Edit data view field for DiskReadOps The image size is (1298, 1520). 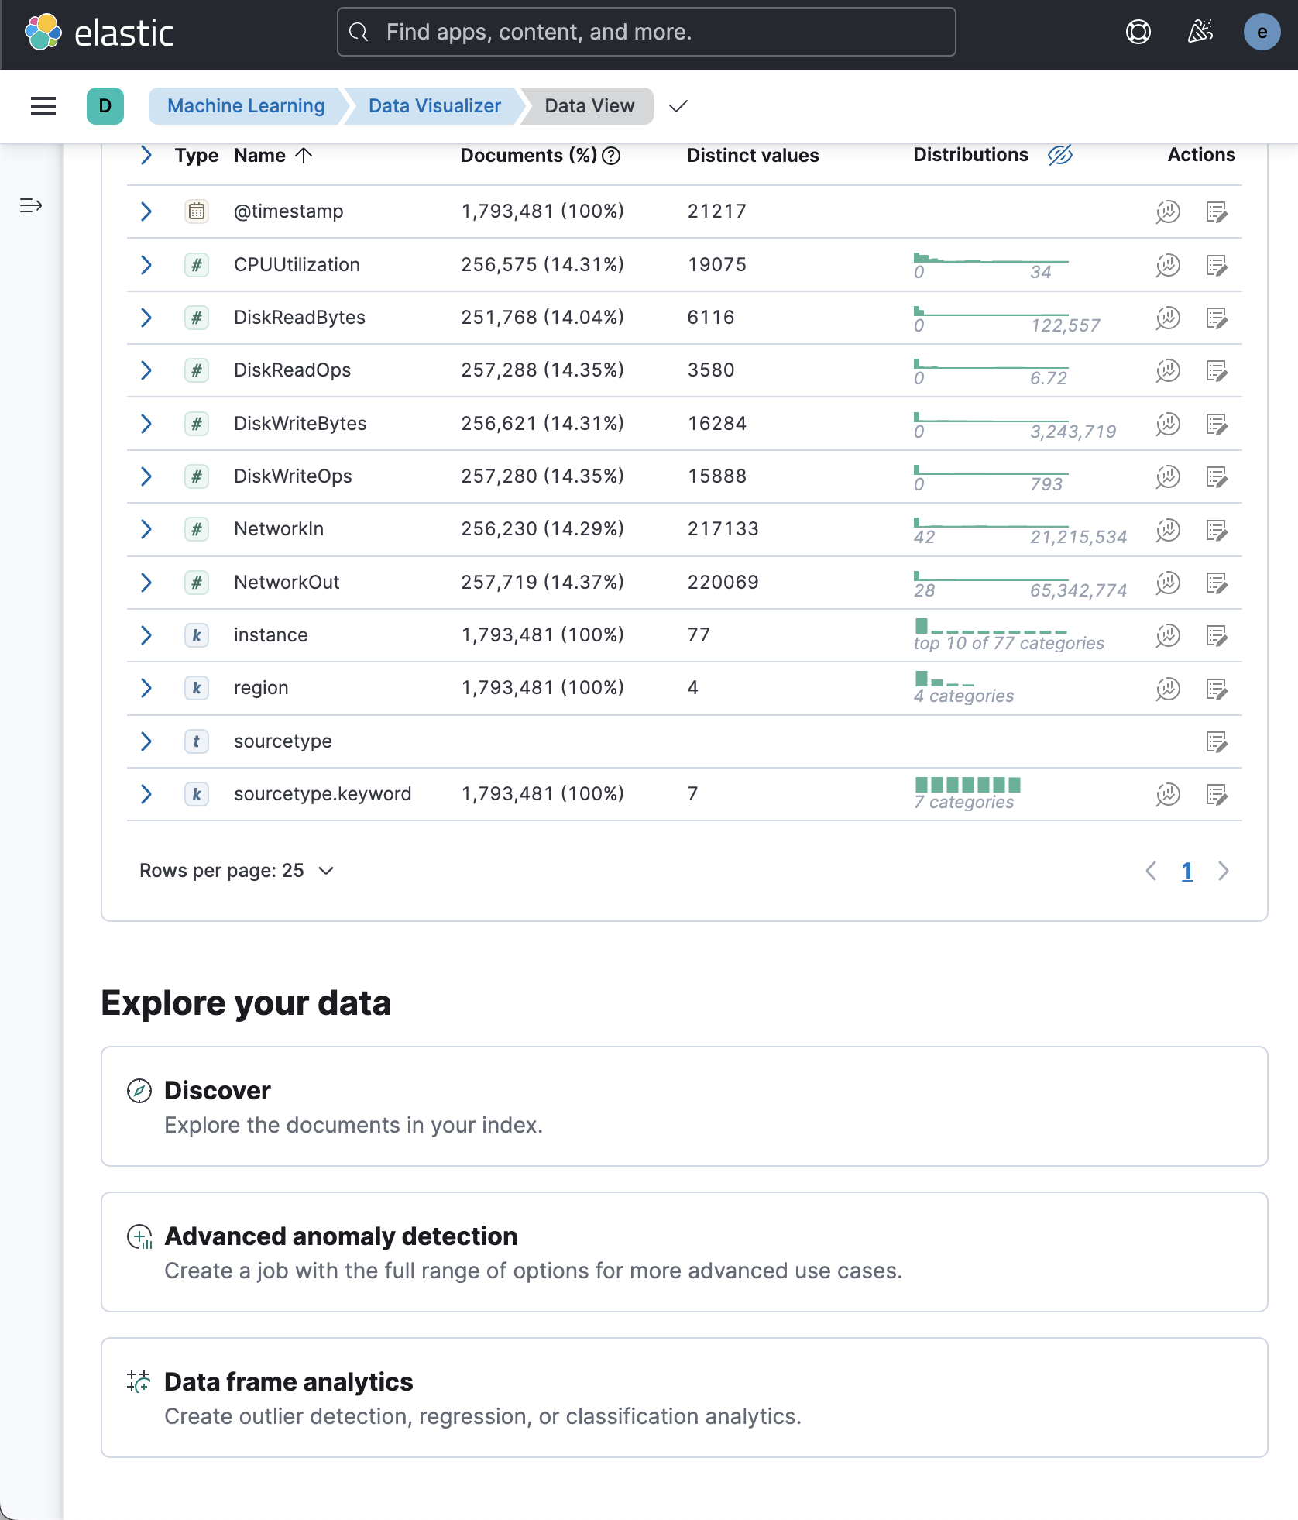(x=1217, y=370)
